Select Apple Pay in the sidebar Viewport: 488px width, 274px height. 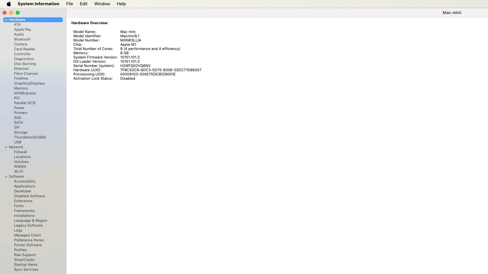pyautogui.click(x=23, y=30)
